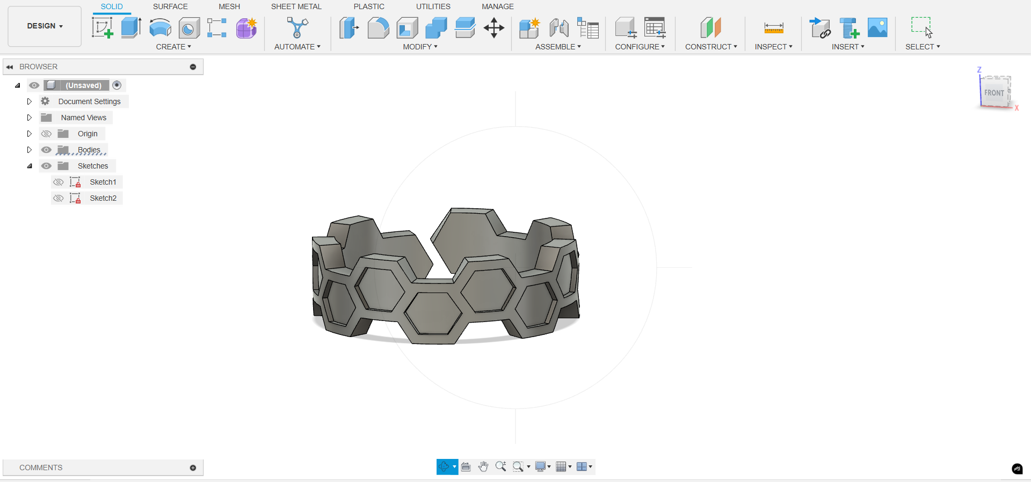Switch to the PLASTIC tab
Viewport: 1031px width, 482px height.
tap(369, 6)
